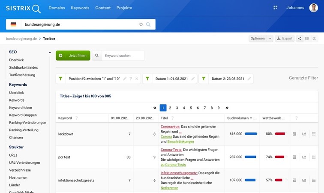324x193 pixels.
Task: Remove the Position#2 filter
Action: [137, 78]
